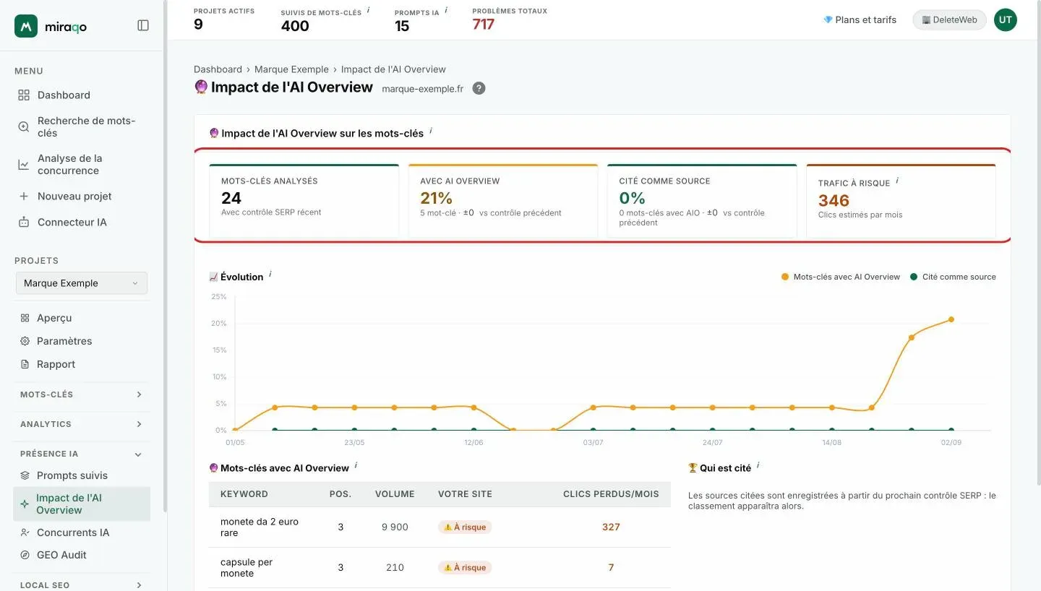Click the info icon next to Trafic à risque
This screenshot has width=1041, height=591.
point(897,181)
